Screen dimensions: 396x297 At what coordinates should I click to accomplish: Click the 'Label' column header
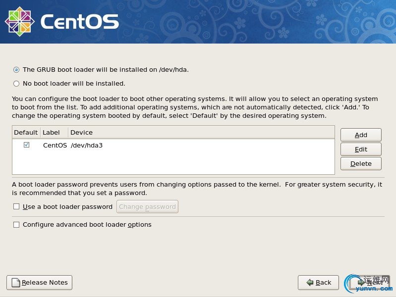point(51,132)
